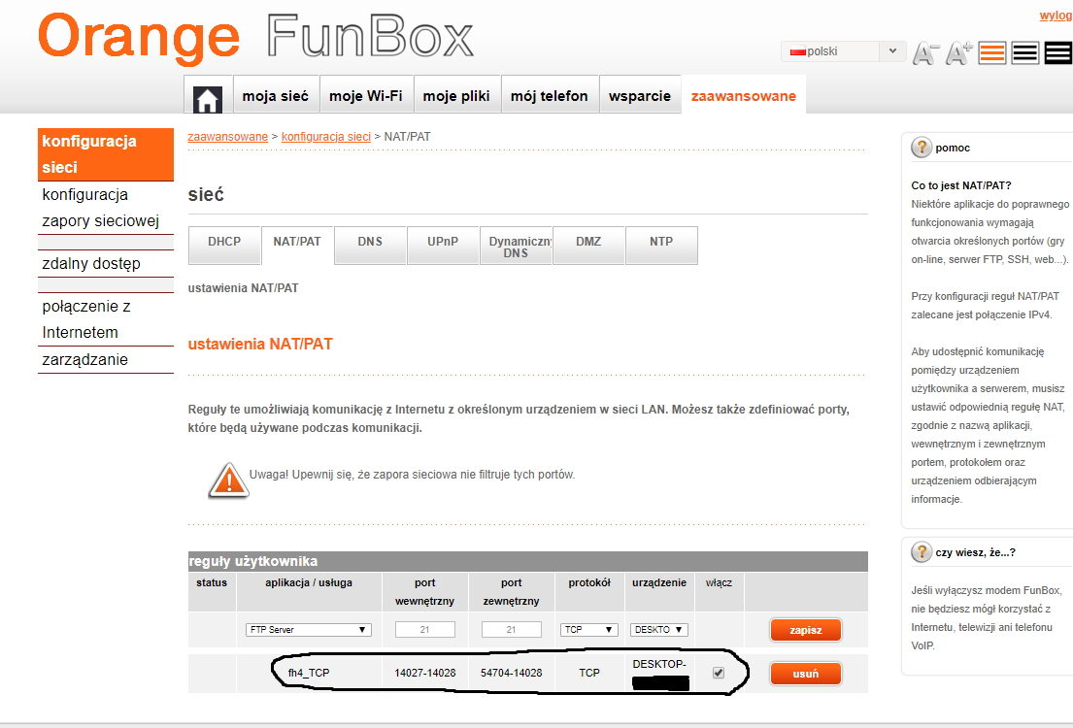Open the moje pliki menu tab
Viewport: 1073px width, 728px height.
[x=456, y=96]
